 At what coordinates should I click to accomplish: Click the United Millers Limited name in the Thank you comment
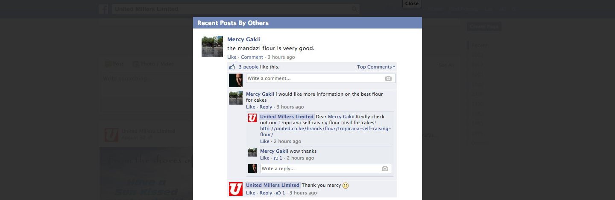point(273,185)
